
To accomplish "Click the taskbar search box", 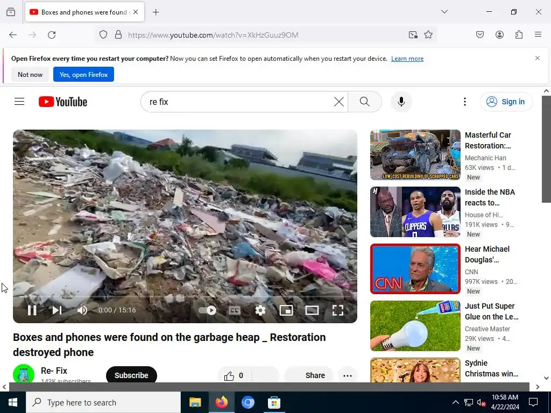I will [x=103, y=402].
